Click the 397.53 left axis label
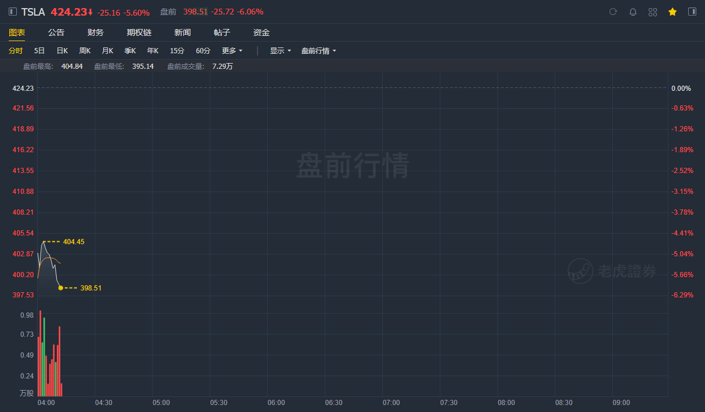This screenshot has height=412, width=705. coord(23,295)
